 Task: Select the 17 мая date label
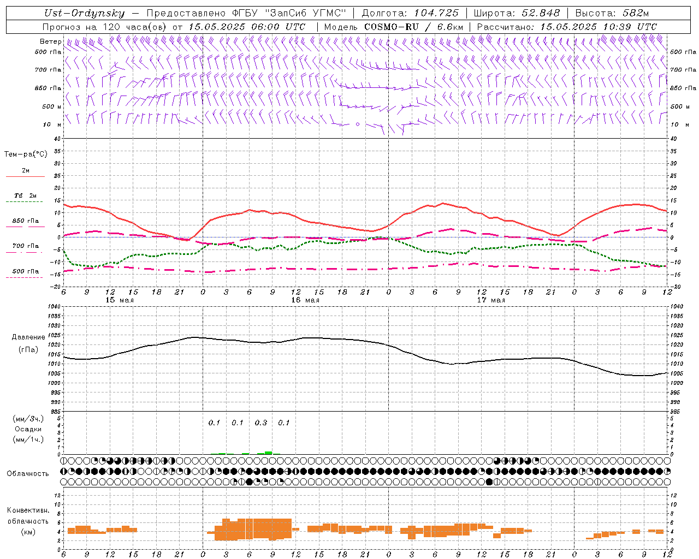(x=491, y=300)
